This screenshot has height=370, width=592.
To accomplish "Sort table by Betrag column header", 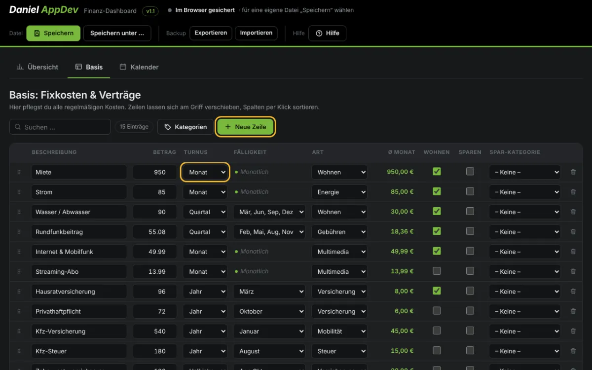I will coord(164,152).
